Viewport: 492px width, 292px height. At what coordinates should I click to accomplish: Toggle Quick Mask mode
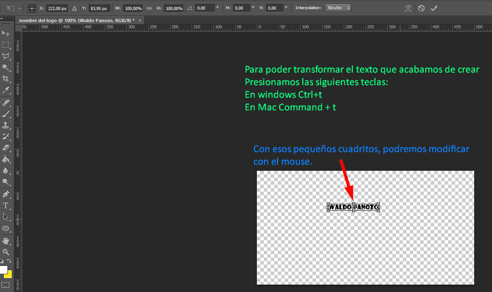point(5,285)
